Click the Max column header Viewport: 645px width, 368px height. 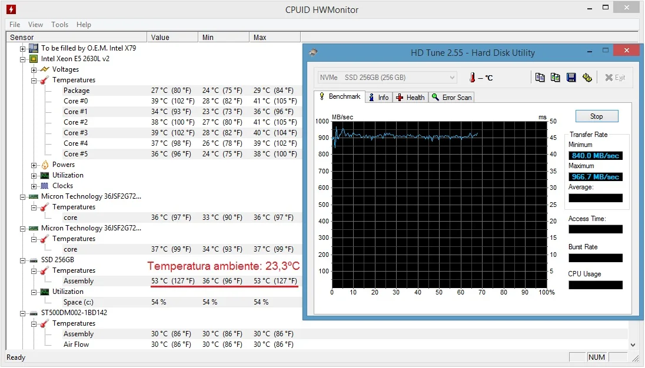coord(274,38)
